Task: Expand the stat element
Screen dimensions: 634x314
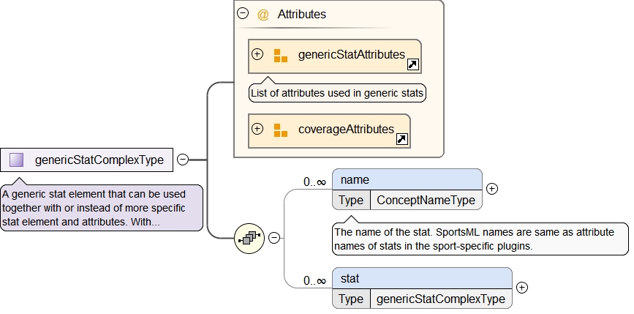Action: pos(522,288)
